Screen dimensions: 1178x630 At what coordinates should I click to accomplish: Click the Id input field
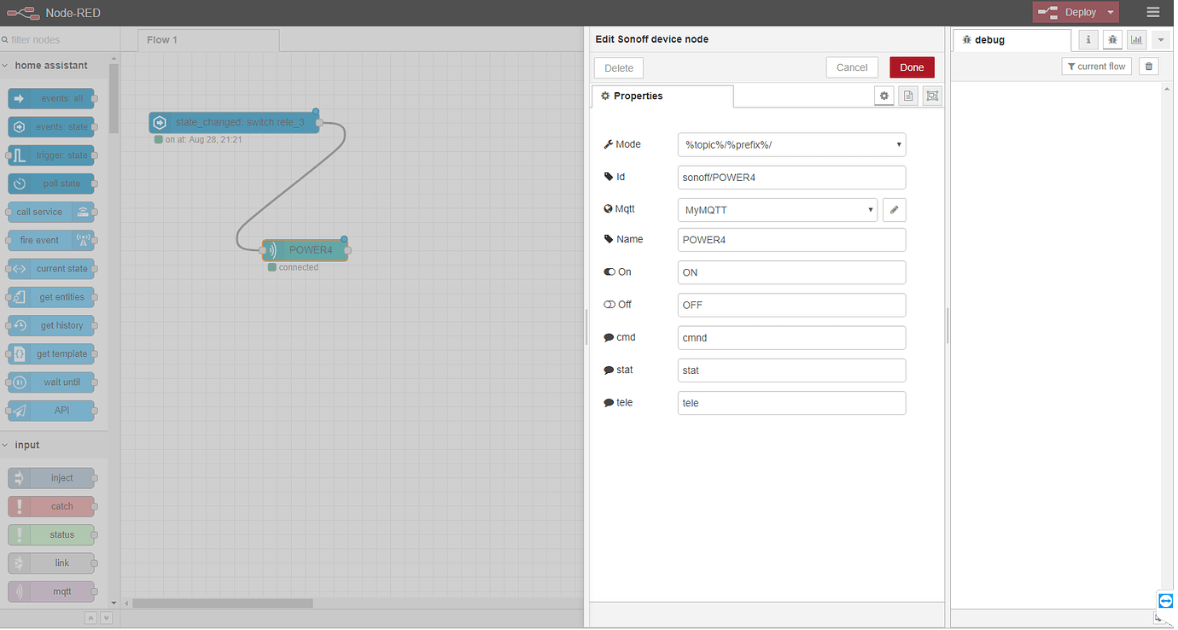click(x=791, y=177)
